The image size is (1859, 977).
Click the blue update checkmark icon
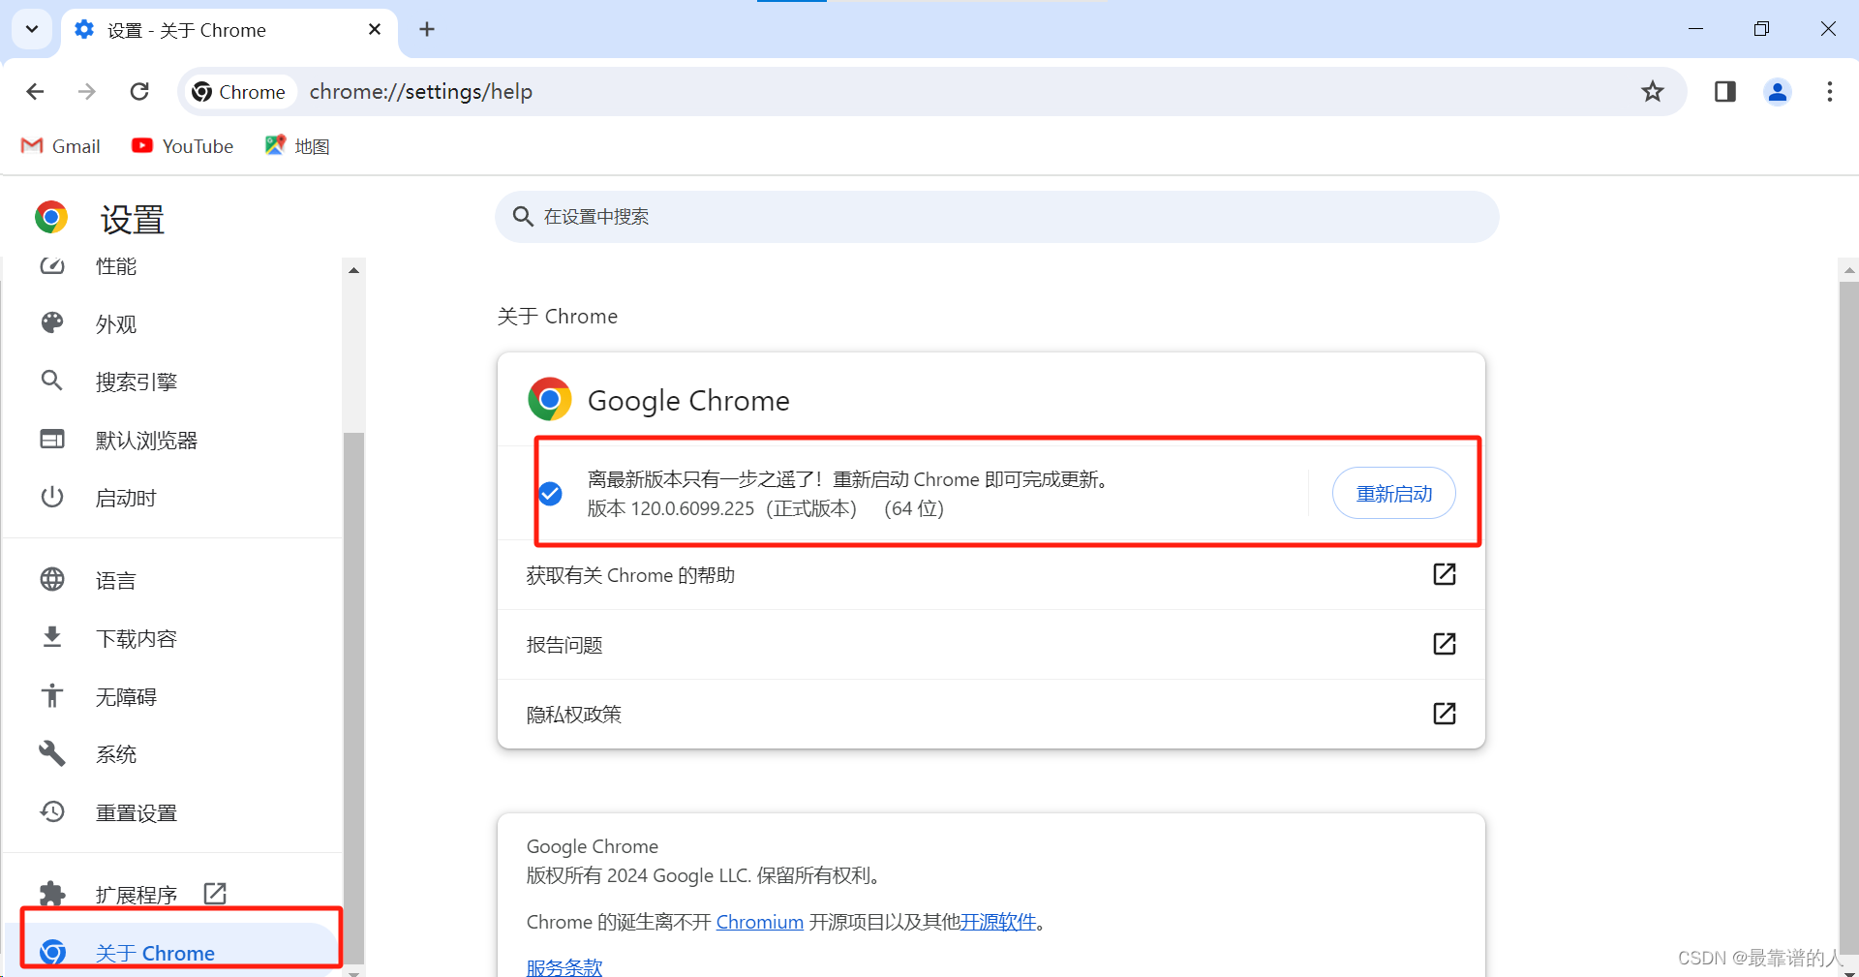(550, 494)
